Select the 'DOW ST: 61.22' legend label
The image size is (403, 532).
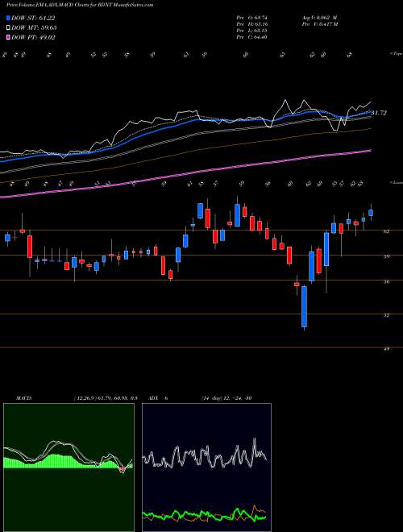tap(33, 18)
